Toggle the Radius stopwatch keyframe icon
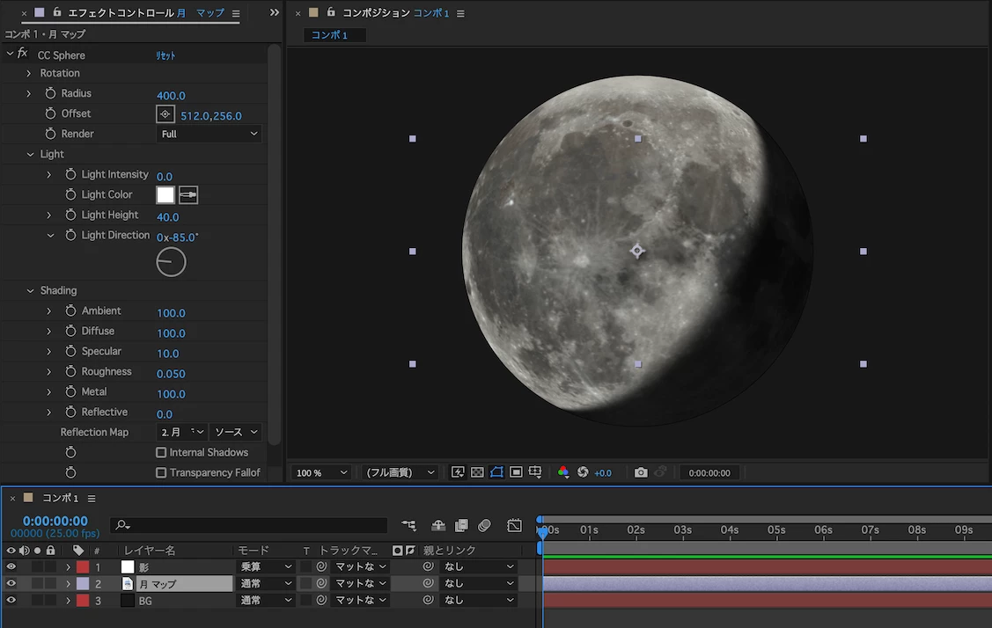 (x=51, y=93)
